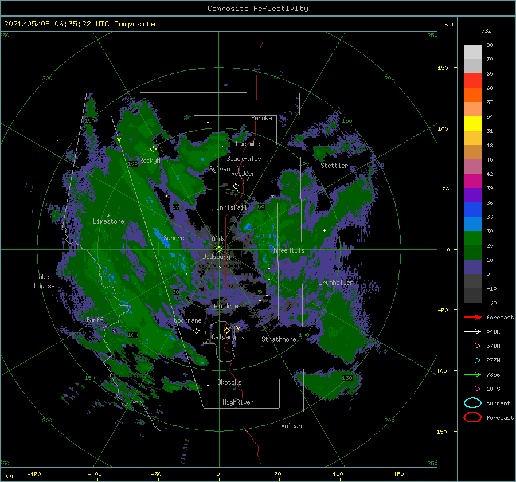Image resolution: width=516 pixels, height=482 pixels.
Task: Pick the light gray 70-80 dBZ swatch
Action: coord(472,52)
